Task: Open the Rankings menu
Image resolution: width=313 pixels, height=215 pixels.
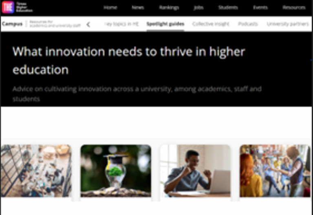Action: click(169, 8)
